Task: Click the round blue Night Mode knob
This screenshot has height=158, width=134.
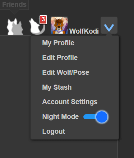Action: pos(102,117)
